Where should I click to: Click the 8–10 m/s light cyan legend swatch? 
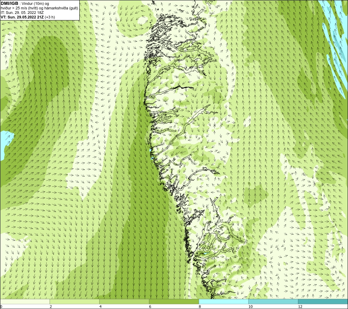pyautogui.click(x=224, y=301)
